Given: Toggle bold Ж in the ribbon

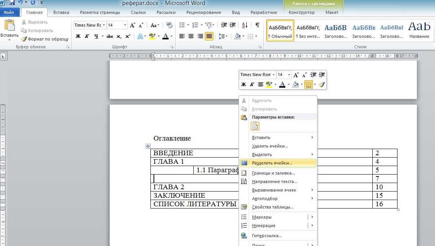Looking at the screenshot, I should click(78, 36).
